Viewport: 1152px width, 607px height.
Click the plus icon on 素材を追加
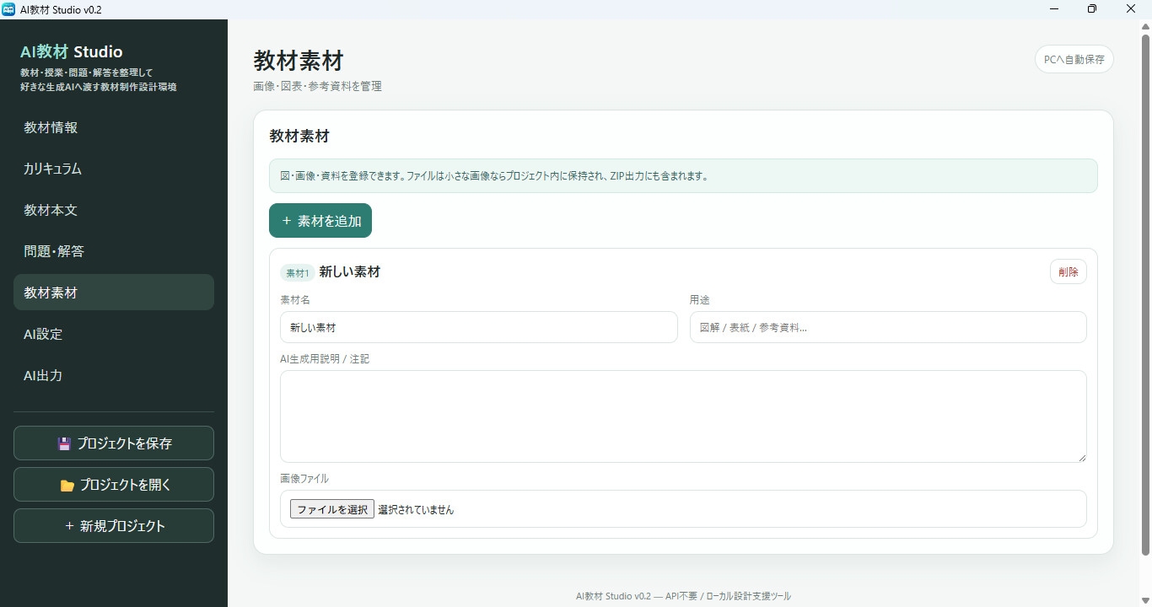(x=287, y=221)
